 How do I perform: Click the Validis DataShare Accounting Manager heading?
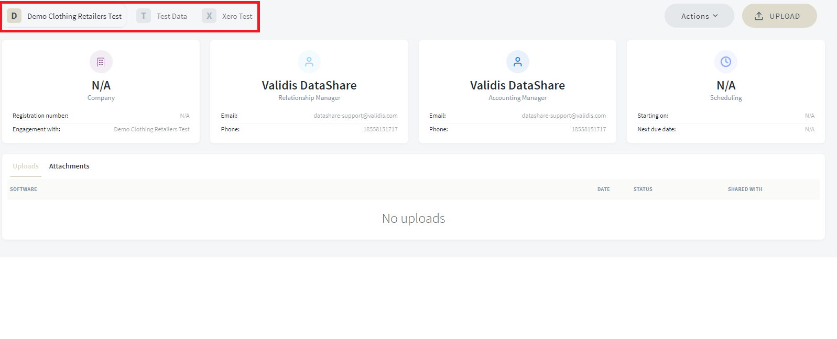(518, 85)
